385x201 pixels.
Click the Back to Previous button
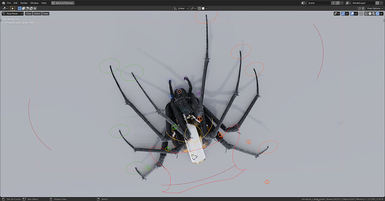tap(62, 3)
